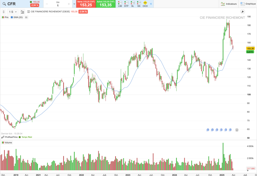Open the rightmost blue event document icon

click(230, 130)
